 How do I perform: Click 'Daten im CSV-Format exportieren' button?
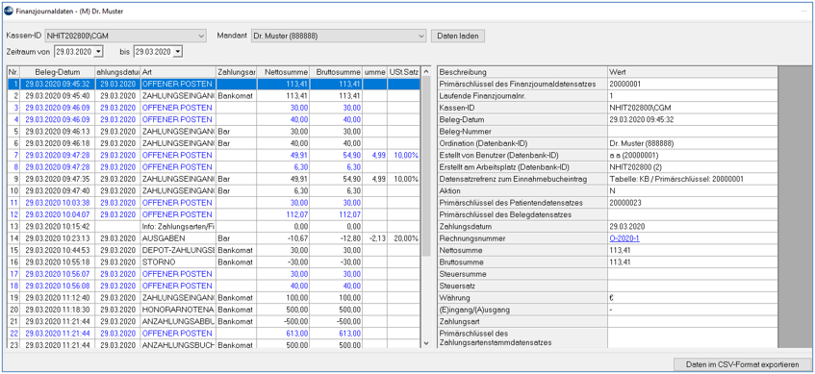(x=743, y=364)
